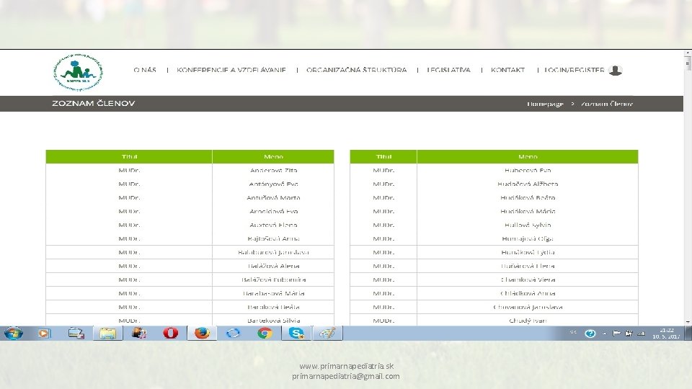This screenshot has width=692, height=389.
Task: Open ORGANIZAČNÁ ŠTRUKTÚRA menu item
Action: (357, 70)
